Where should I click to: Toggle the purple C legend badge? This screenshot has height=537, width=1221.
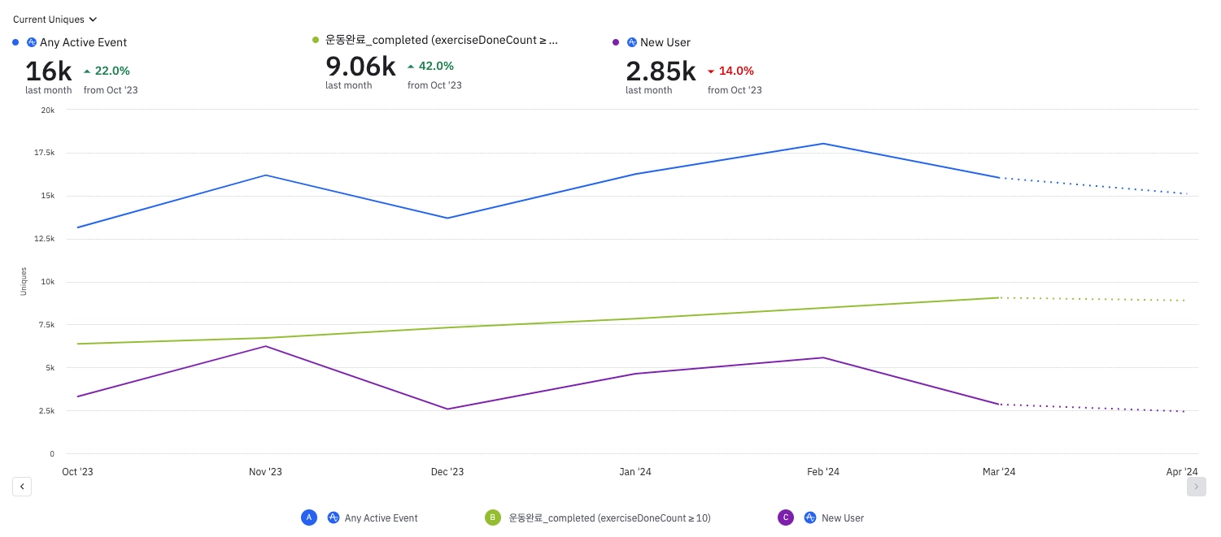tap(786, 518)
